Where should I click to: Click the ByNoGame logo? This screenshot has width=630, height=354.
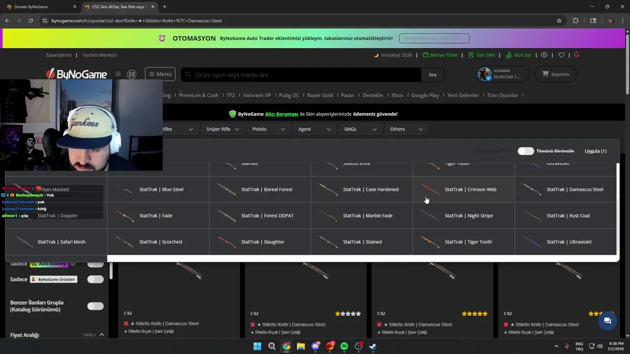(76, 74)
